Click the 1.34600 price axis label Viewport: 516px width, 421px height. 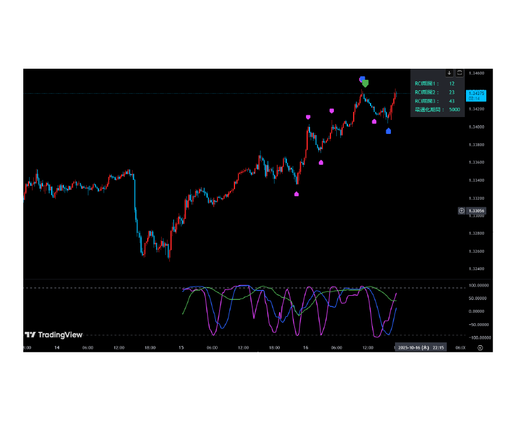[476, 73]
